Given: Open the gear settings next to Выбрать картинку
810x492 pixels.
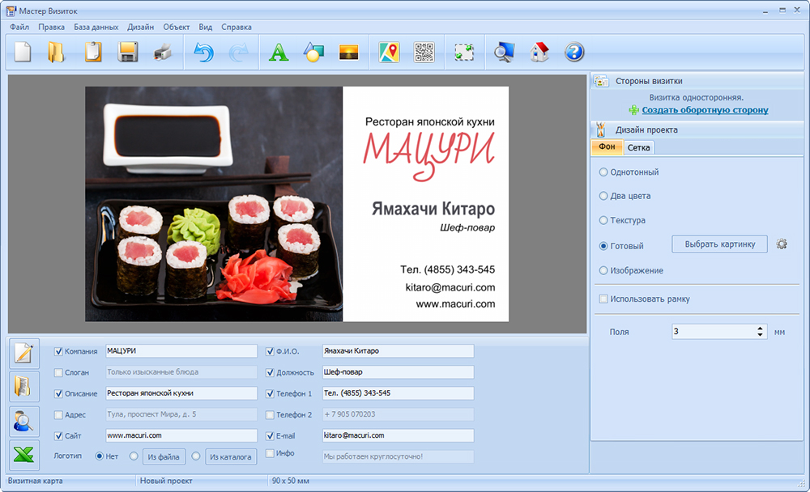Looking at the screenshot, I should [782, 244].
